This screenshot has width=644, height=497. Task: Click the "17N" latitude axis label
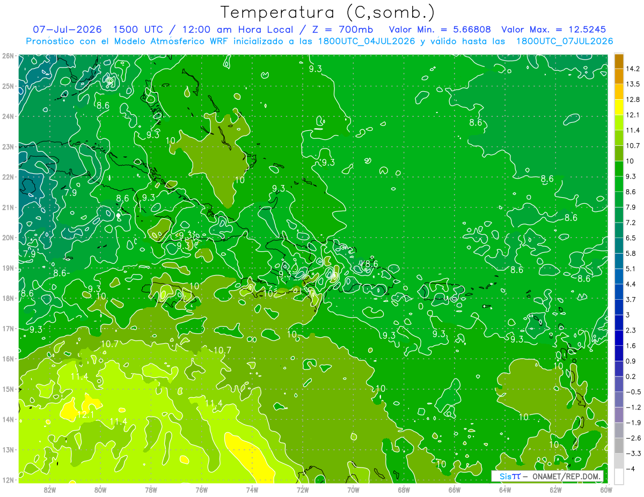[8, 329]
